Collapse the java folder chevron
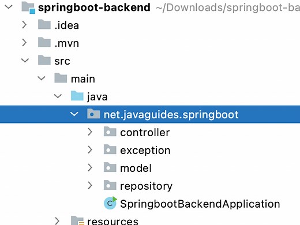 58,96
